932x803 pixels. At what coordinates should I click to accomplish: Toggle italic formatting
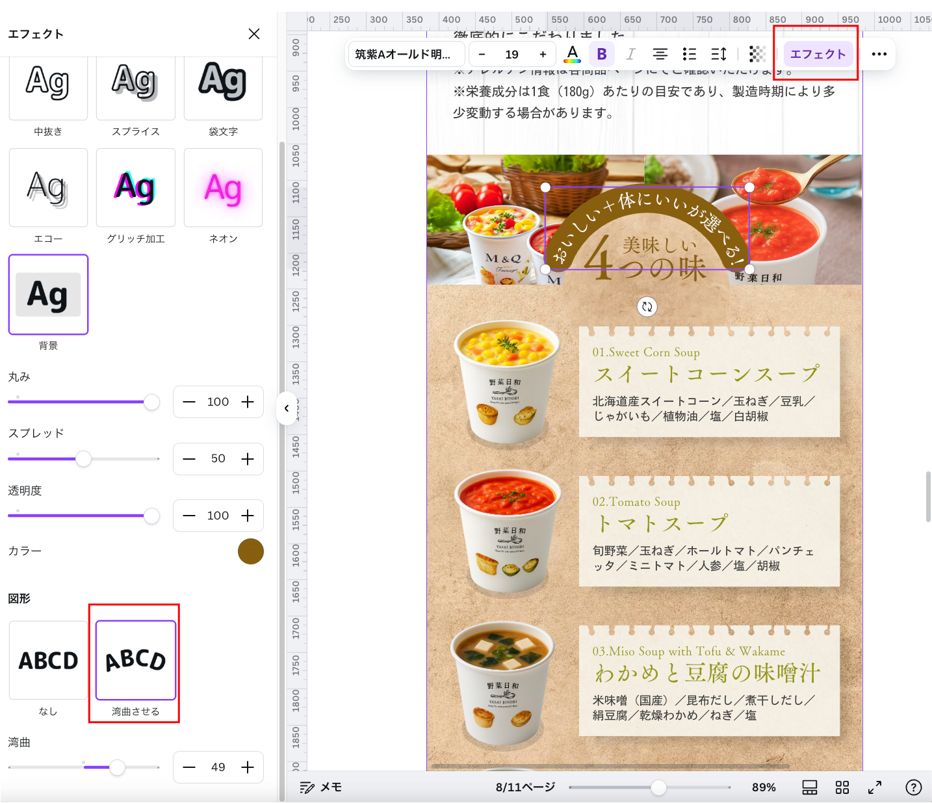point(630,54)
